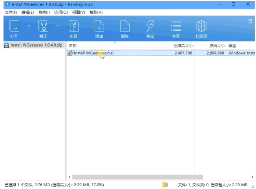256x189 pixels.
Task: Open the 帮助(H) menu
Action: [x=96, y=12]
